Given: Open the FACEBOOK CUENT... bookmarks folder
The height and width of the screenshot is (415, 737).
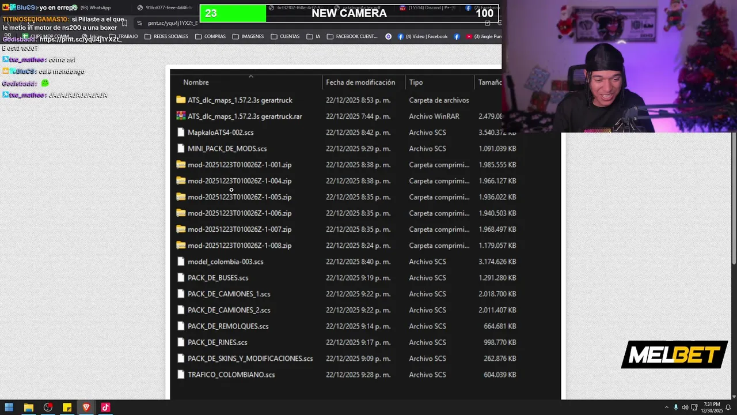Looking at the screenshot, I should [352, 36].
